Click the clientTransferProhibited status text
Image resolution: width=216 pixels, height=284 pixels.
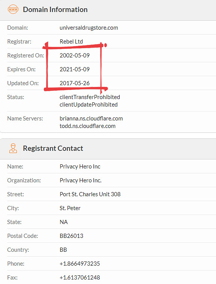[90, 97]
